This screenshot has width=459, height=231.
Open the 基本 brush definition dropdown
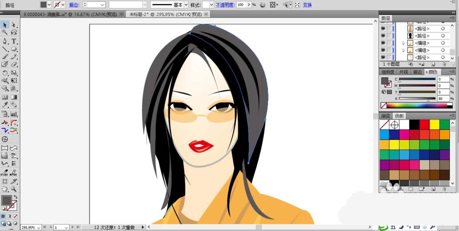186,5
